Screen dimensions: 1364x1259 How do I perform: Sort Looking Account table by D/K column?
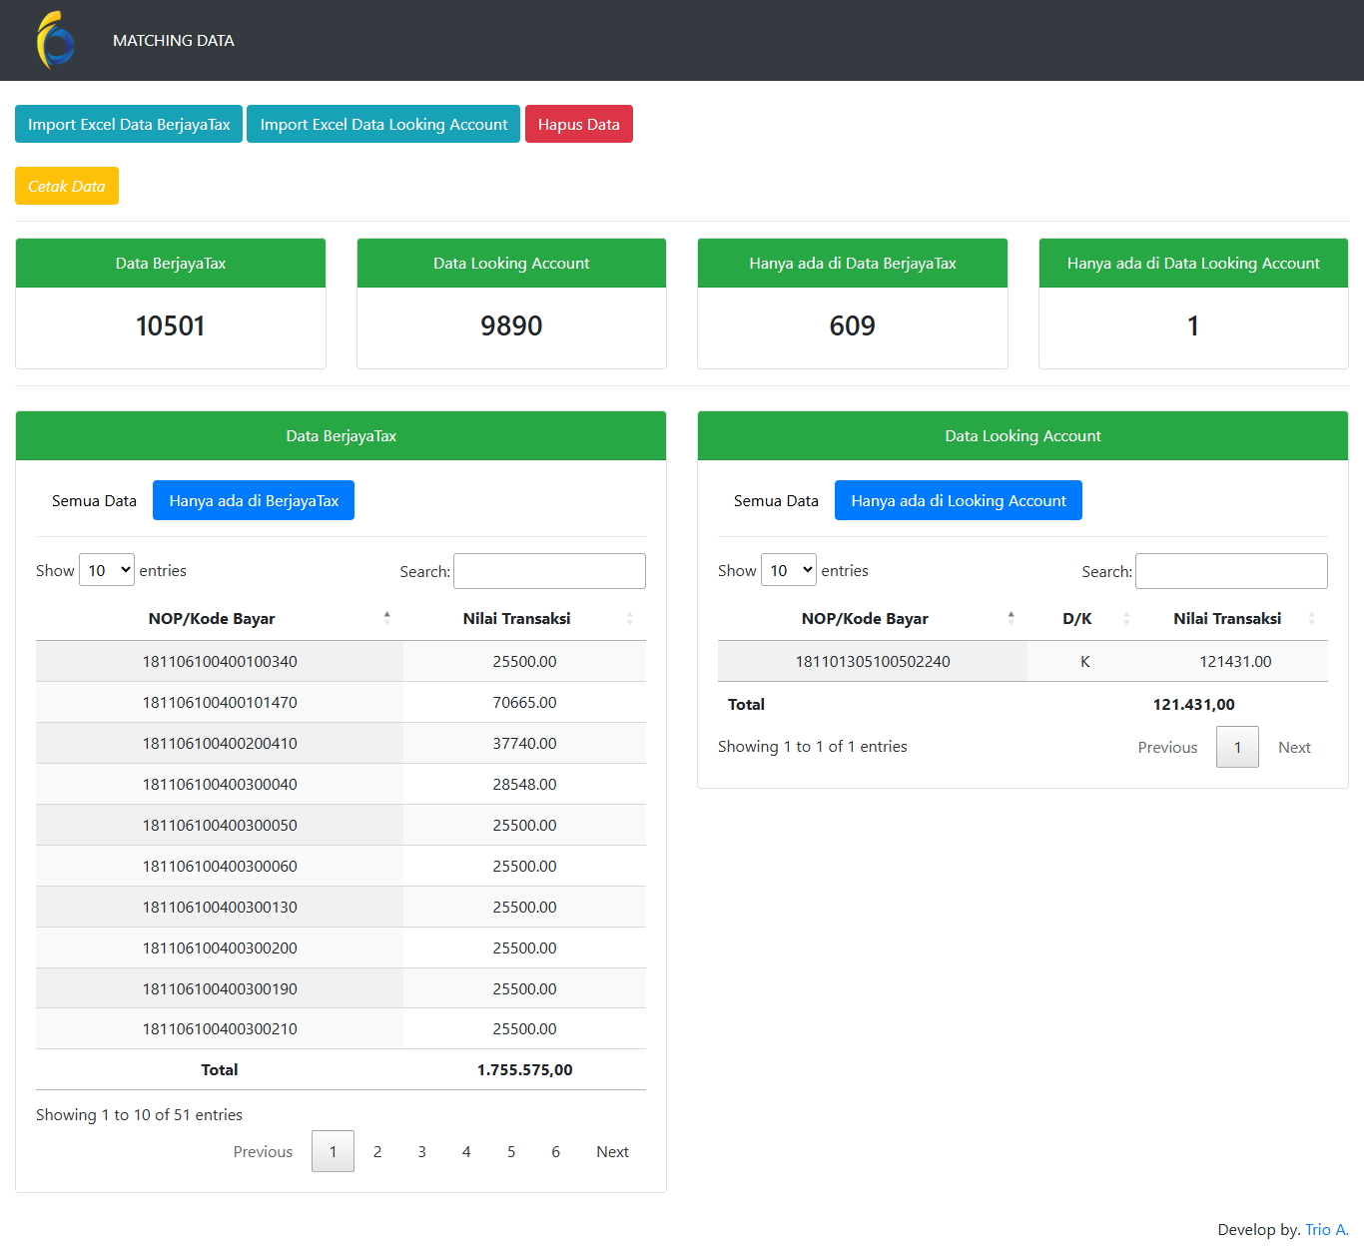1077,619
